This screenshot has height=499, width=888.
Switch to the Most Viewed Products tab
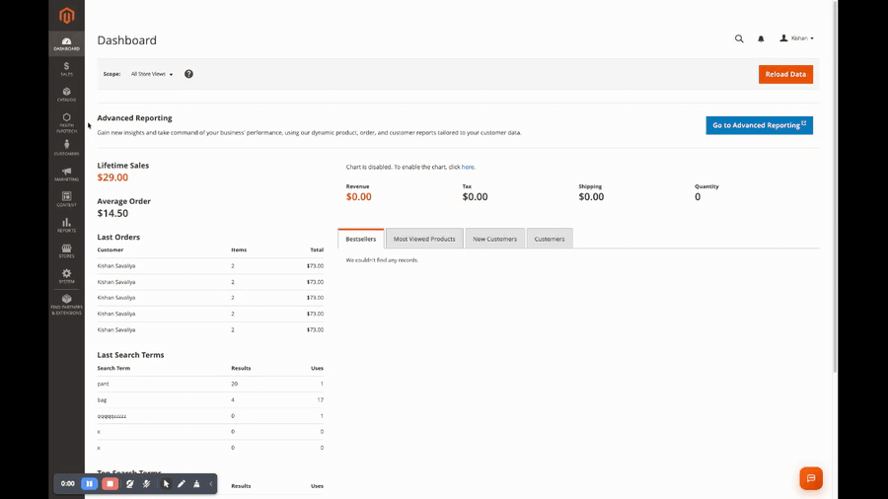tap(424, 239)
